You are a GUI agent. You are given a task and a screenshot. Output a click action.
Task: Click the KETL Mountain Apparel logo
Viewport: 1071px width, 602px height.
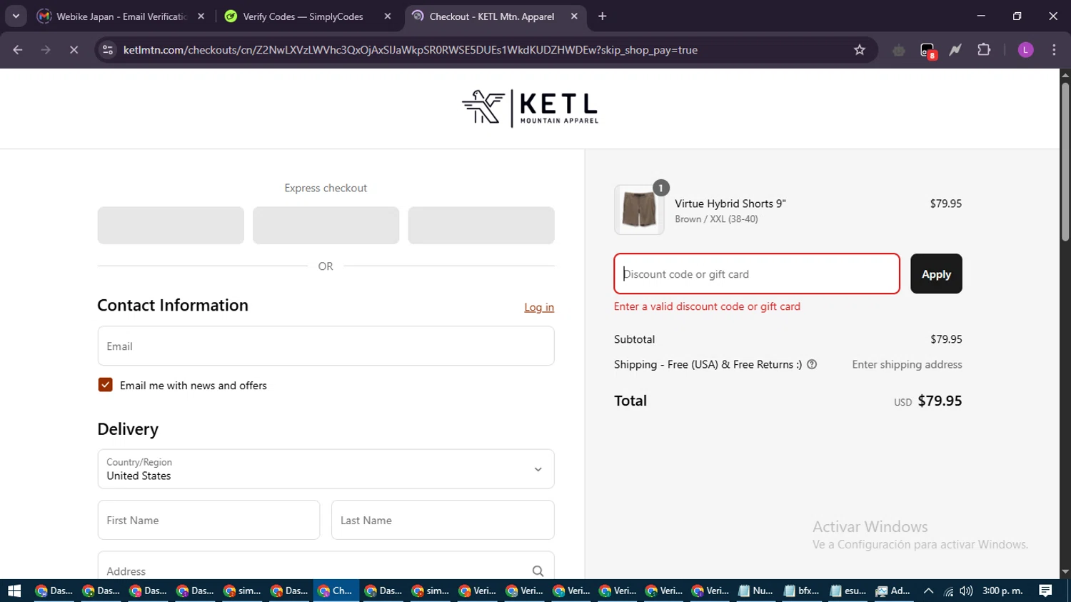(x=530, y=109)
